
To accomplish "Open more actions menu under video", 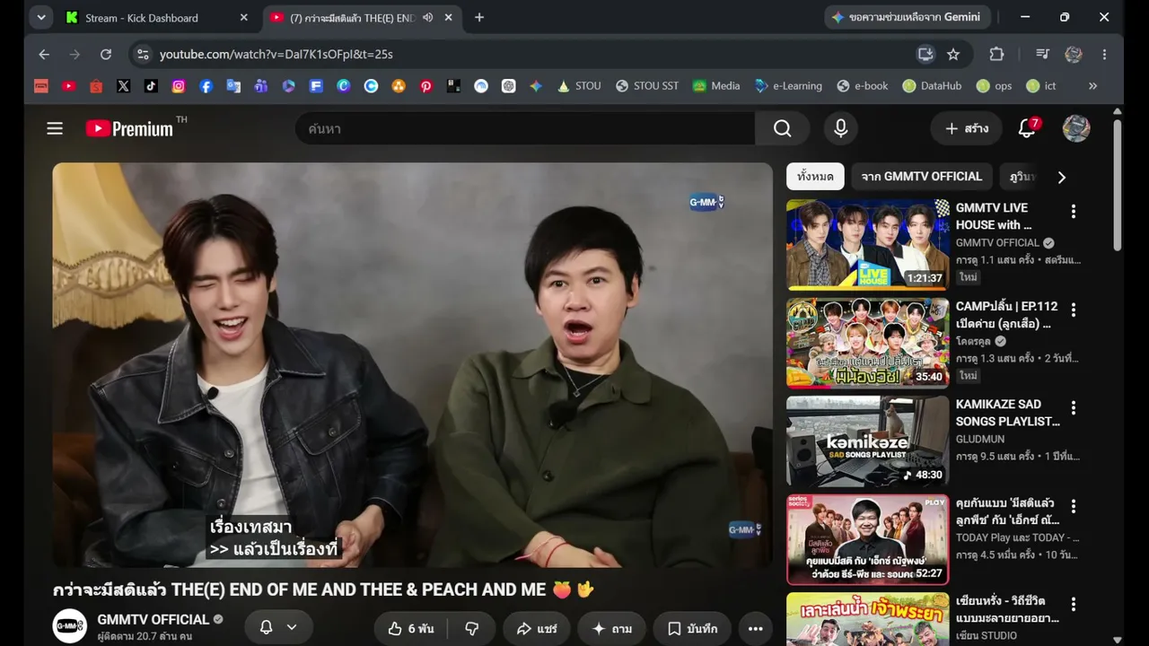I will (x=756, y=629).
